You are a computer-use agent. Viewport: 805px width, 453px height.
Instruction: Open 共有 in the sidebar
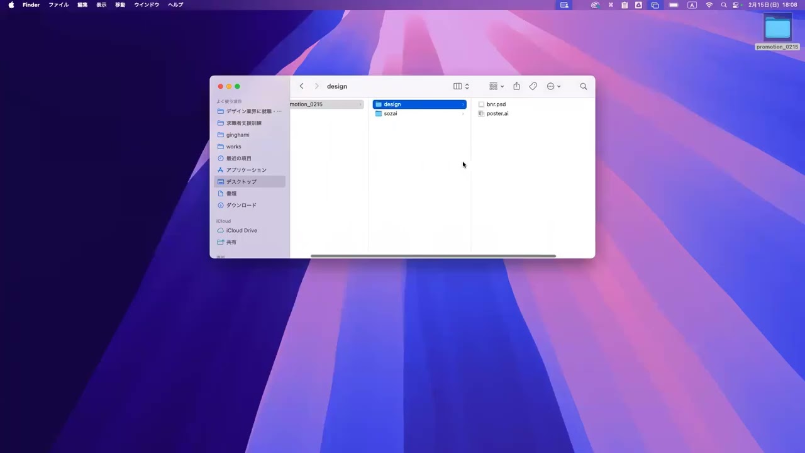tap(250, 242)
